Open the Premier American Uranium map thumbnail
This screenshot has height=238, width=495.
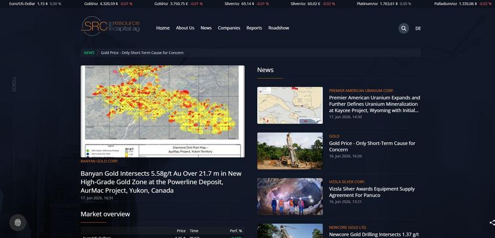[x=290, y=106]
